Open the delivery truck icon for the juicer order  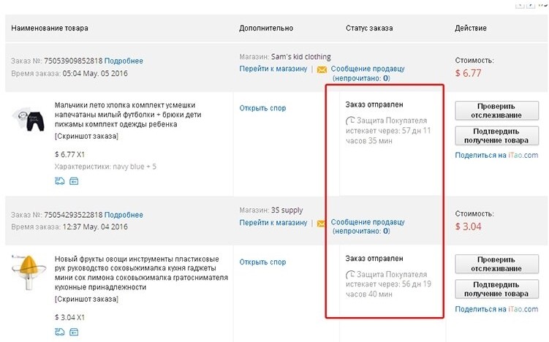tap(60, 332)
